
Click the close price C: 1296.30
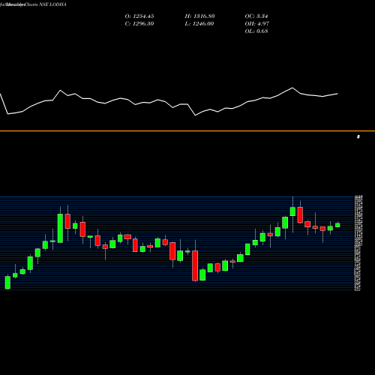pos(139,24)
